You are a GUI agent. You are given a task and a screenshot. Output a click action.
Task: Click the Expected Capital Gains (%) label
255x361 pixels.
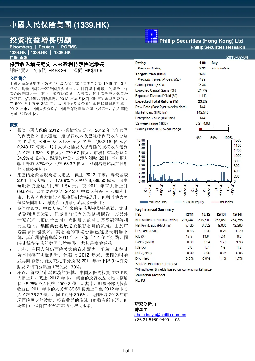(156, 90)
